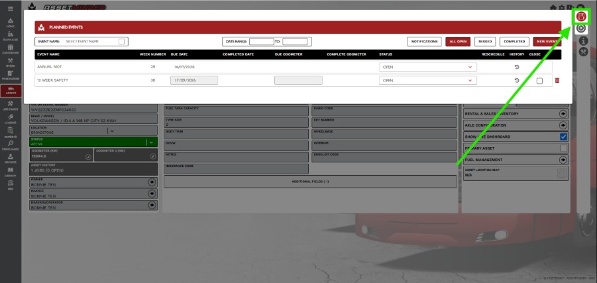Show Missed events

coord(485,42)
